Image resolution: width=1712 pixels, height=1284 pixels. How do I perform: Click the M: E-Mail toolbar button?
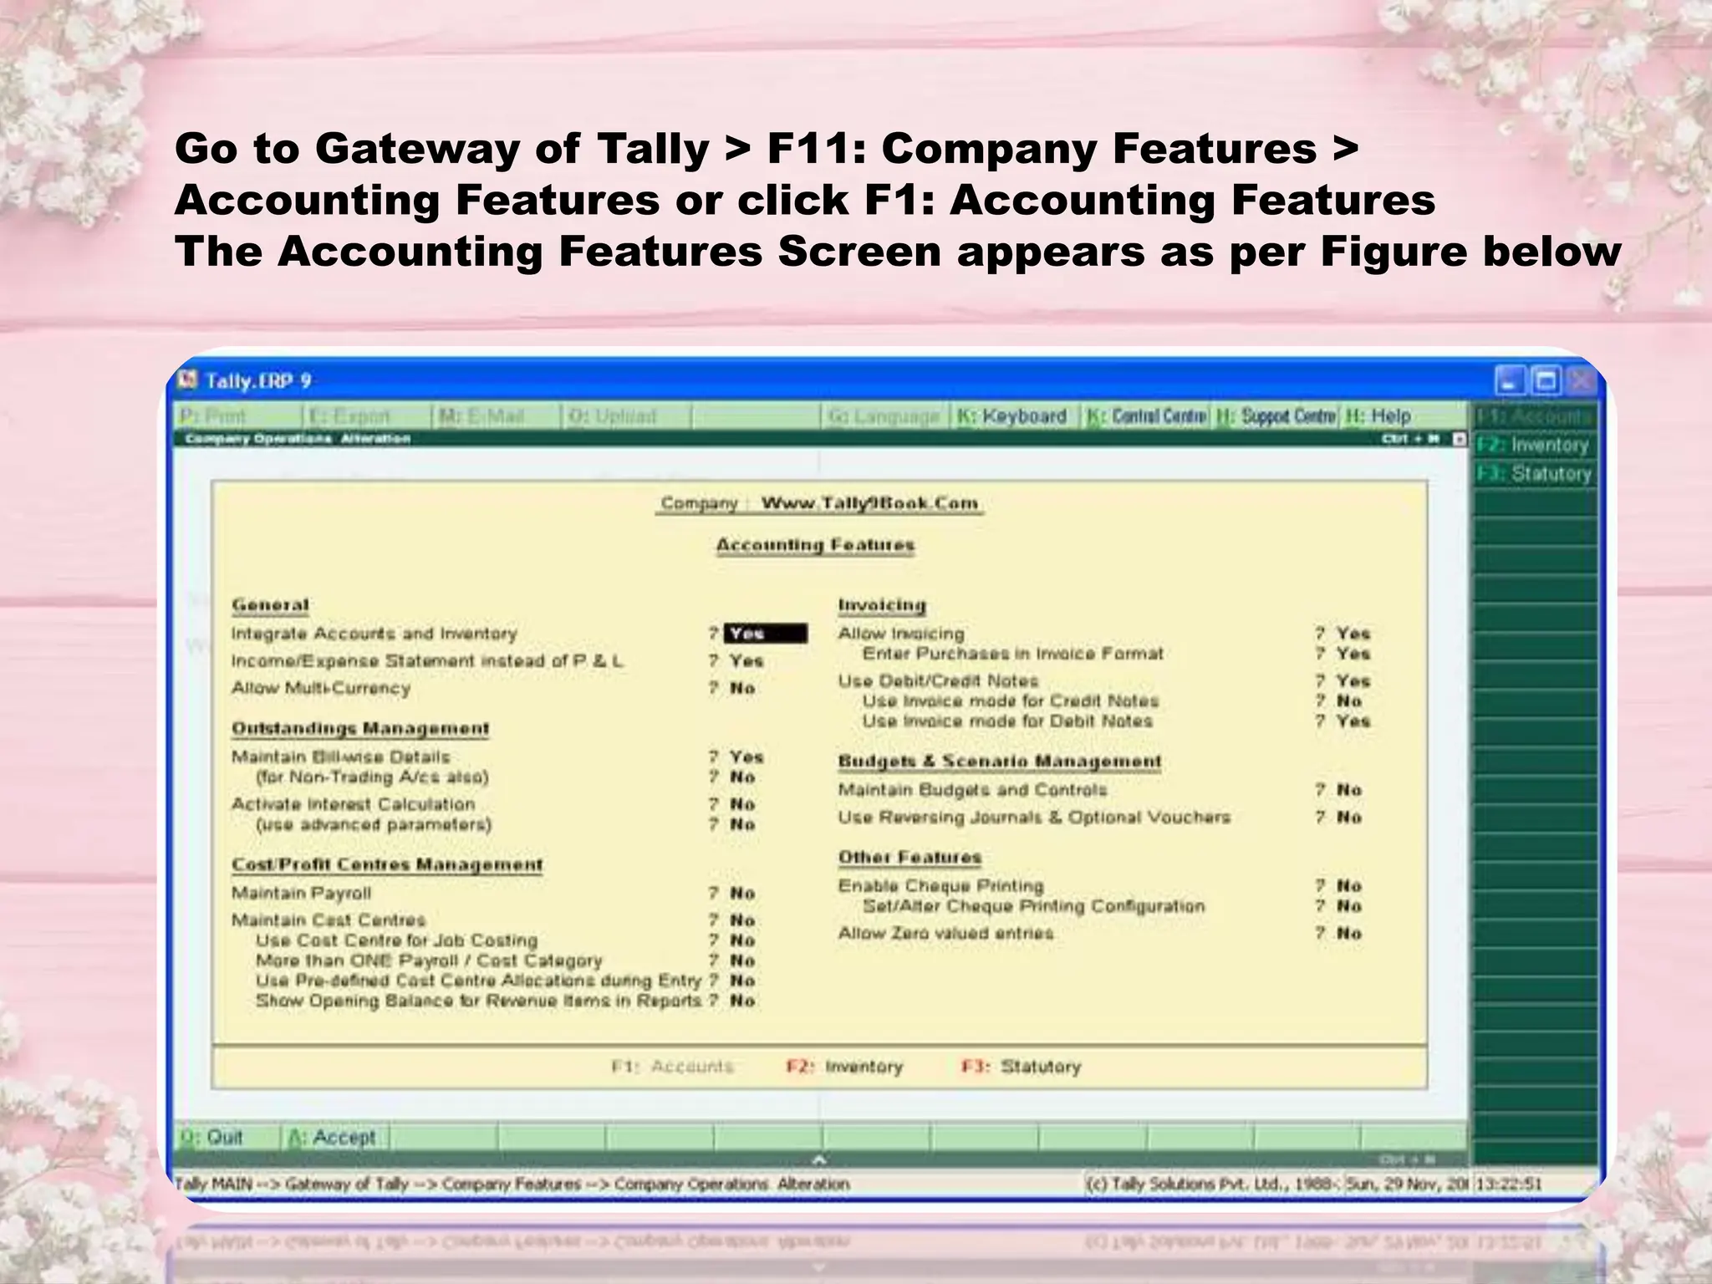click(497, 415)
